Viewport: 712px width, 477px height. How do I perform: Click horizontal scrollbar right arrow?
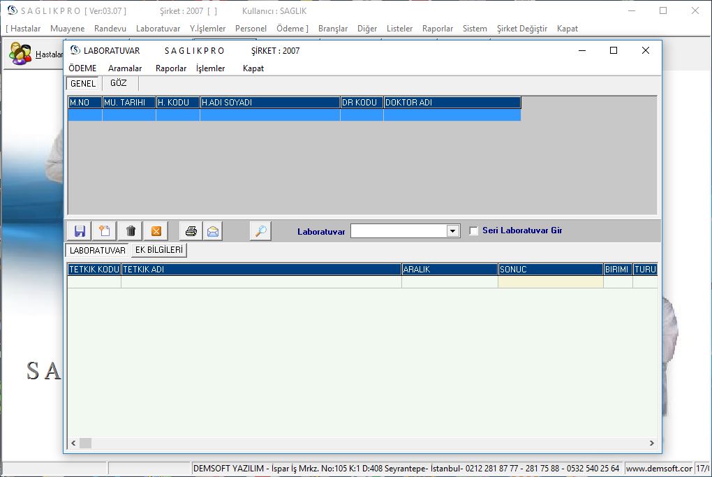(x=651, y=443)
